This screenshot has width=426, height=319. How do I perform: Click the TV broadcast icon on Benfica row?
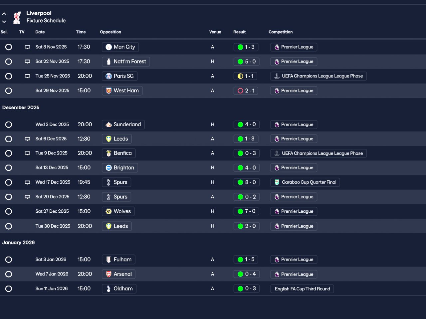(x=28, y=153)
